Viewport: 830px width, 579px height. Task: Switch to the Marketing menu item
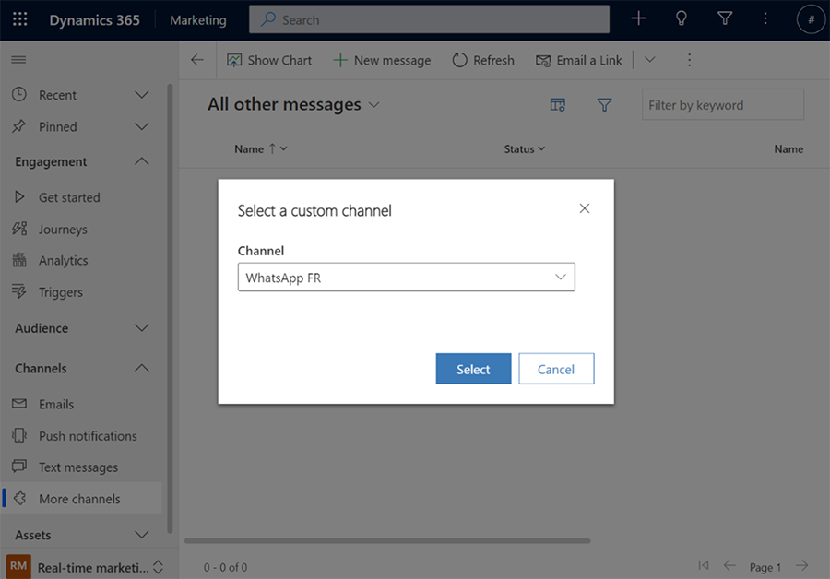(197, 18)
